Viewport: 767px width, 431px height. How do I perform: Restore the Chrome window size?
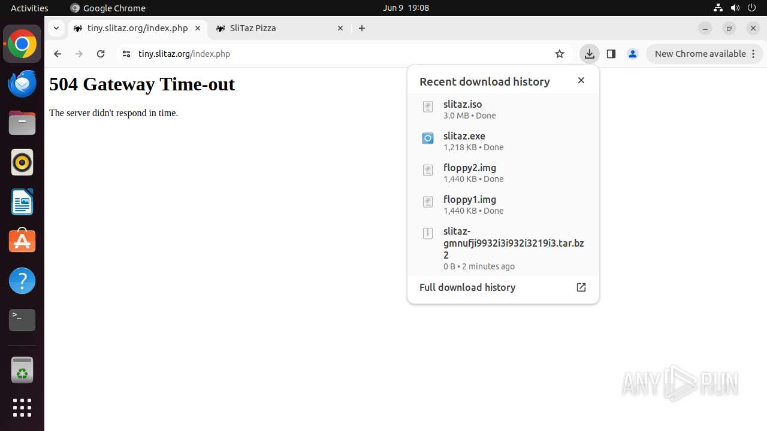pyautogui.click(x=729, y=28)
